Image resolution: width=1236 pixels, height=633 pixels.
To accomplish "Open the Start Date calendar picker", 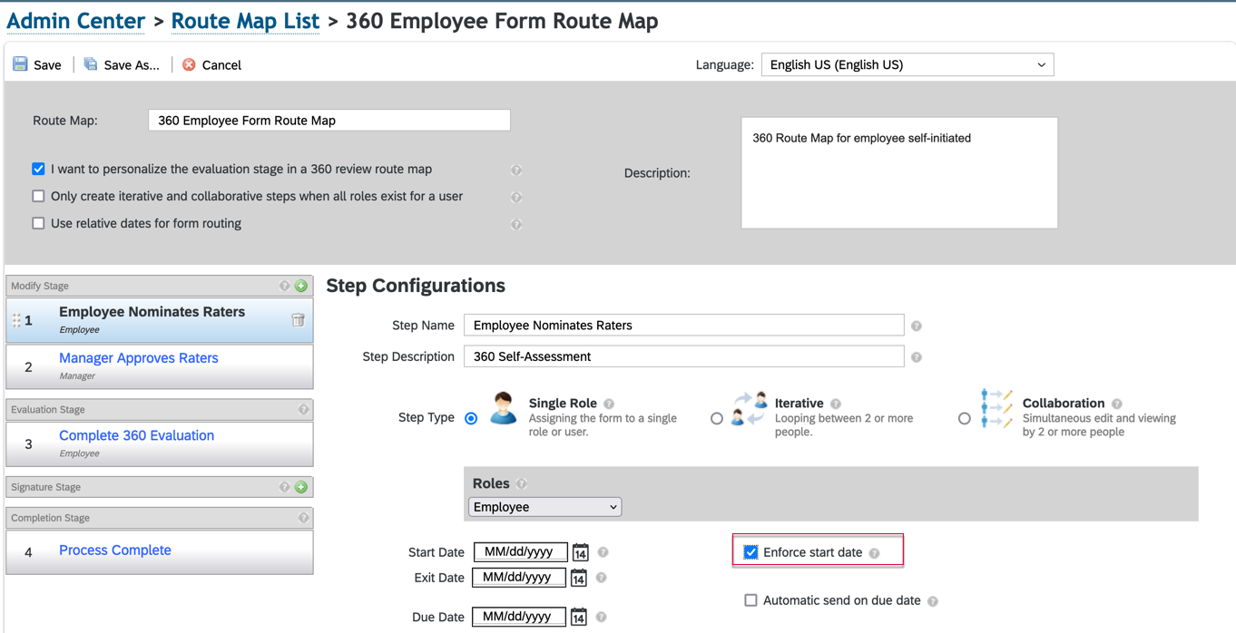I will tap(580, 552).
